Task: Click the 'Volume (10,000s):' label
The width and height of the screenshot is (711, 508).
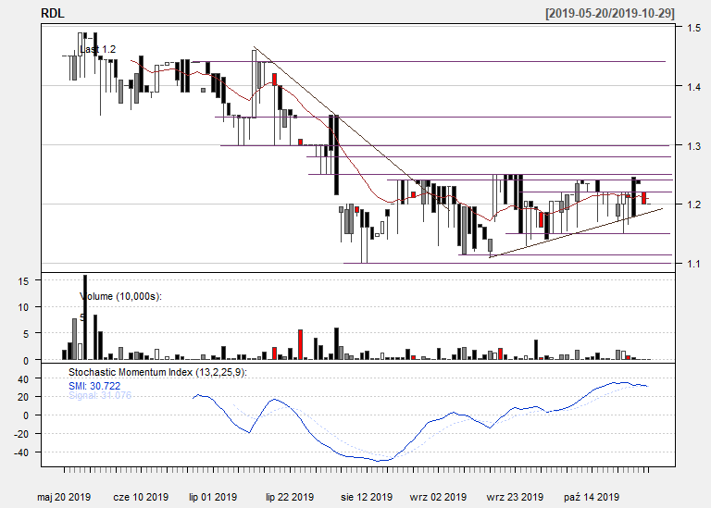Action: pos(120,296)
